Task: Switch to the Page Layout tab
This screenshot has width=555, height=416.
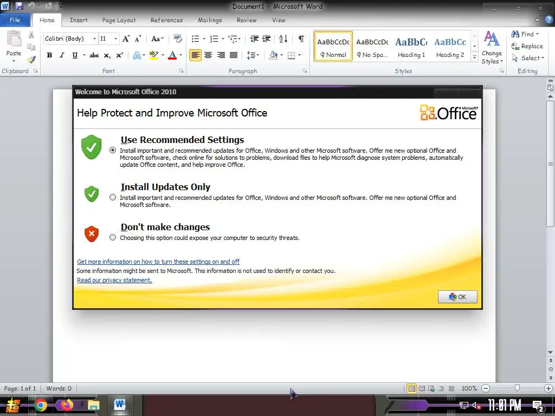Action: click(x=119, y=20)
